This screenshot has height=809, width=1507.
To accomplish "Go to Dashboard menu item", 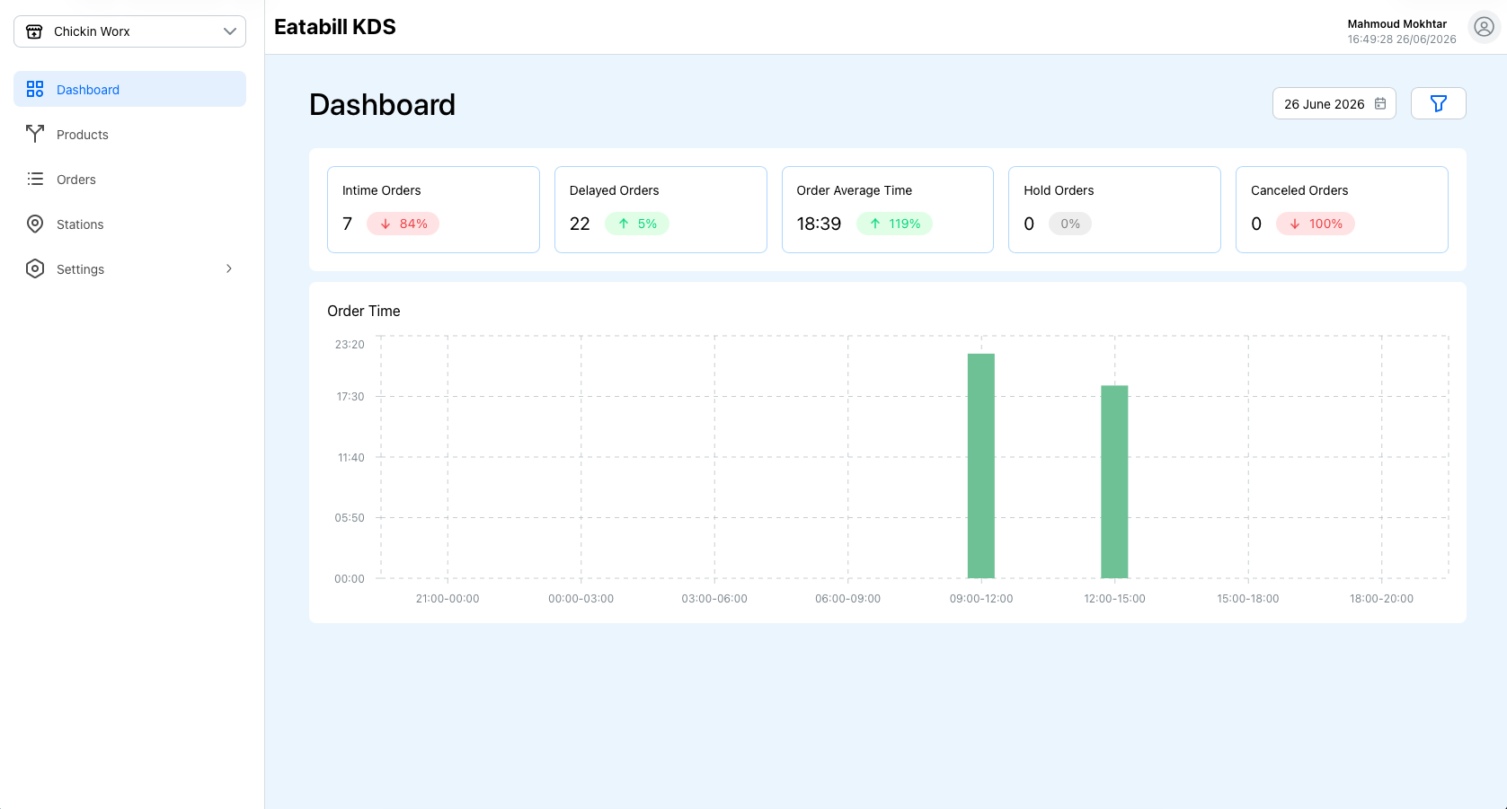I will pos(129,89).
